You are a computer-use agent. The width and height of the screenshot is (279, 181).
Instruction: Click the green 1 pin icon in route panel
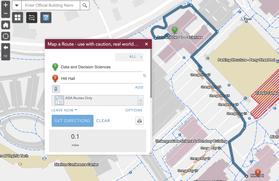click(x=55, y=67)
